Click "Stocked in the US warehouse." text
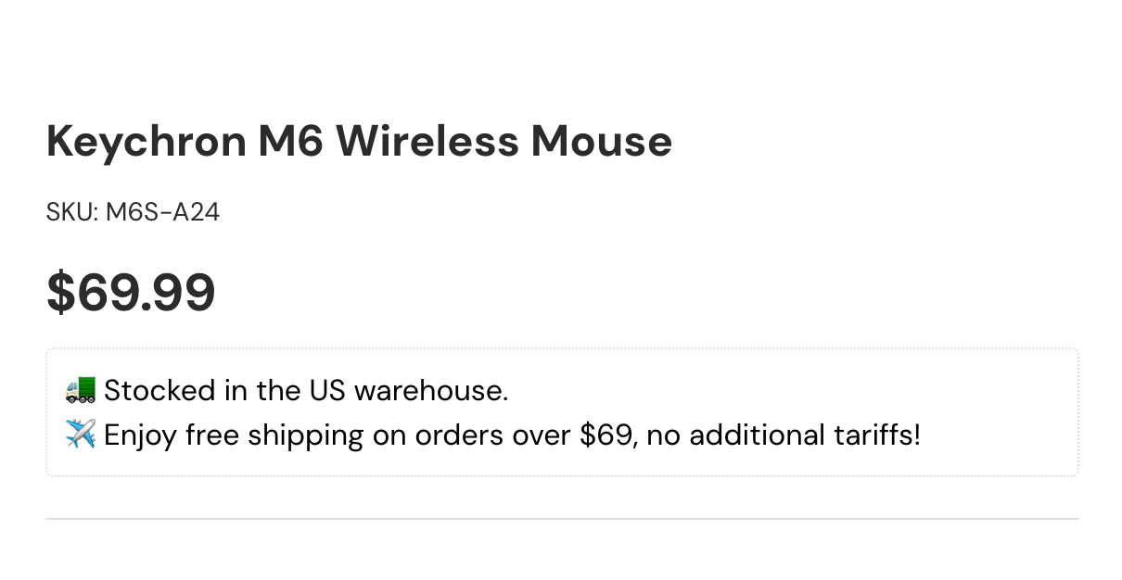 (x=306, y=390)
